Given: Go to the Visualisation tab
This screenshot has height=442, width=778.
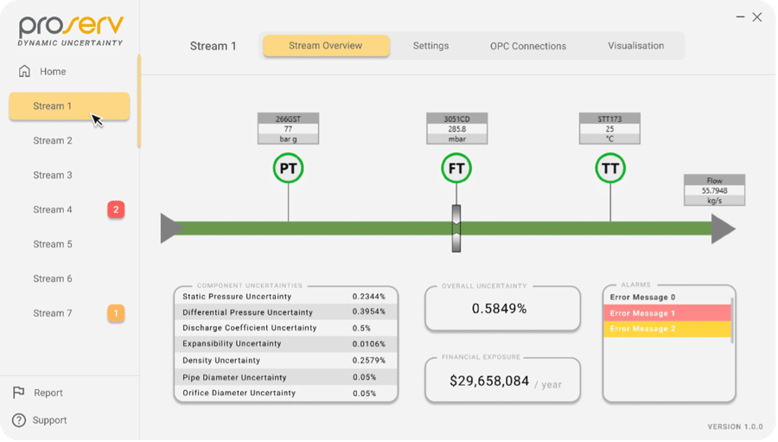Looking at the screenshot, I should coord(635,46).
